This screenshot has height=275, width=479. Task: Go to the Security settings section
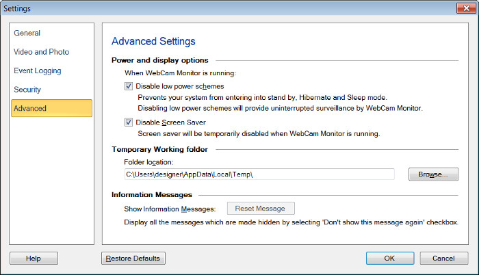(27, 90)
